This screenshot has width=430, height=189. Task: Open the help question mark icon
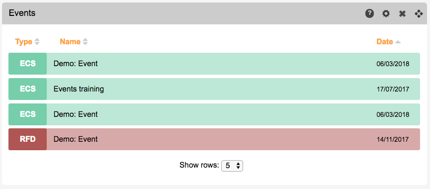point(369,13)
